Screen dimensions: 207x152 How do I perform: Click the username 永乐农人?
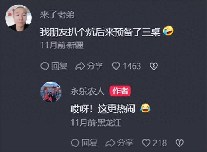(x=87, y=91)
